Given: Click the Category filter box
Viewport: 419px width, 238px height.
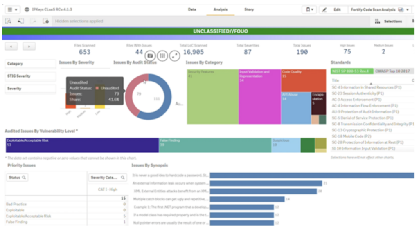Looking at the screenshot, I should pos(29,64).
